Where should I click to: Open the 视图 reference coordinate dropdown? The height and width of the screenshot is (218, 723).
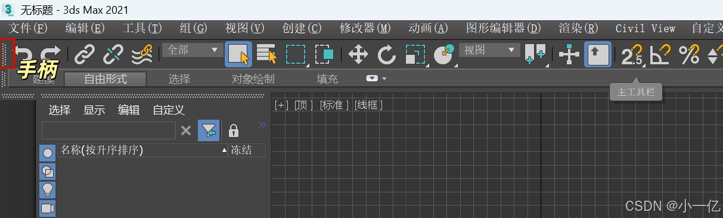tap(490, 50)
